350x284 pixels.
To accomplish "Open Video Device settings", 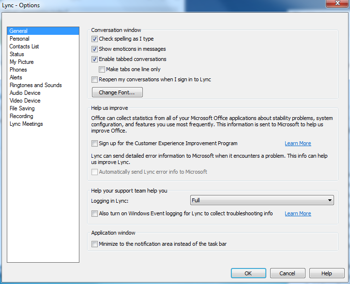I will (x=43, y=101).
